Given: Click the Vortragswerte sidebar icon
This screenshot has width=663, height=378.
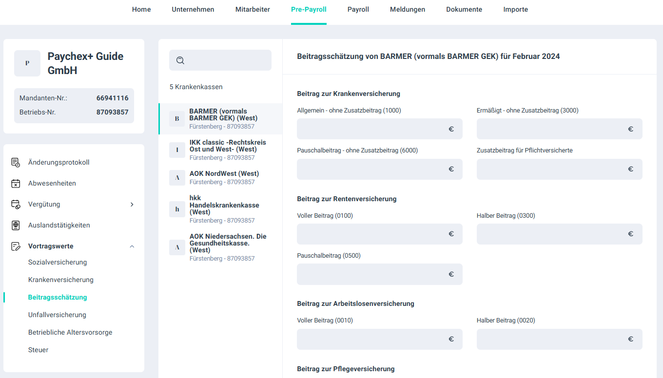Looking at the screenshot, I should (16, 246).
